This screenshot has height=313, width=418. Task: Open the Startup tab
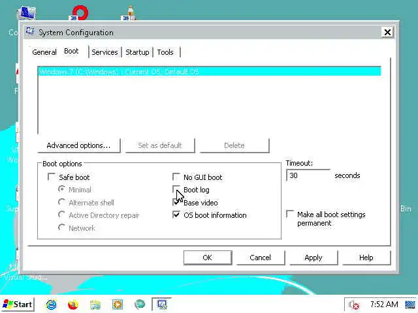tap(137, 52)
